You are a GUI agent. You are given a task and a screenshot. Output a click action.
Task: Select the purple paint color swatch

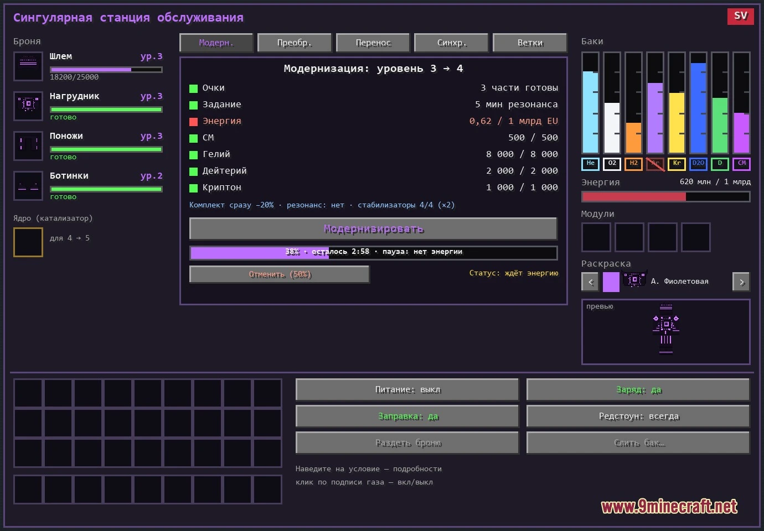611,282
